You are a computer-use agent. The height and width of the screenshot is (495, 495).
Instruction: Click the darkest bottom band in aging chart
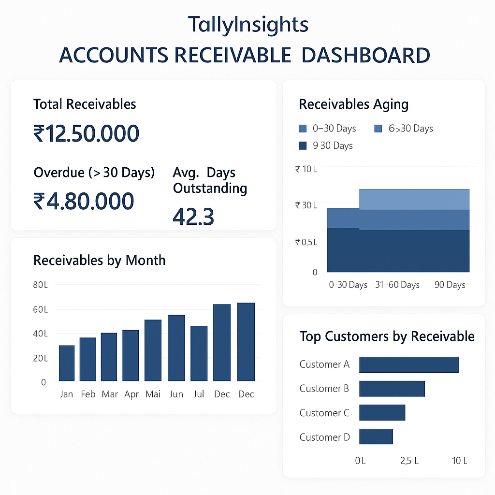(398, 250)
